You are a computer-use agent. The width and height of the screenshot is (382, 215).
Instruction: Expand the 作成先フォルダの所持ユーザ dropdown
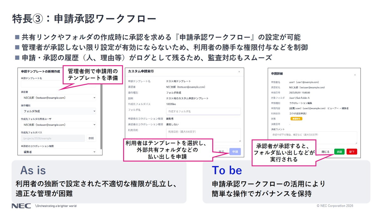click(x=59, y=125)
